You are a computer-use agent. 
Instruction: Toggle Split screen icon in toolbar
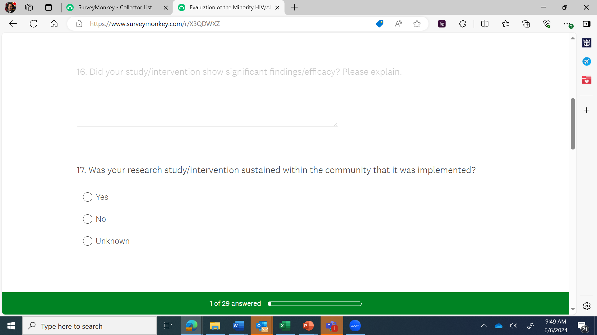pyautogui.click(x=485, y=24)
